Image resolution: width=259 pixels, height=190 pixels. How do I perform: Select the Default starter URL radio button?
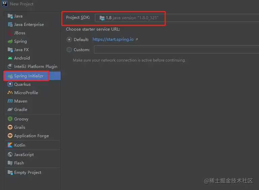coord(69,40)
